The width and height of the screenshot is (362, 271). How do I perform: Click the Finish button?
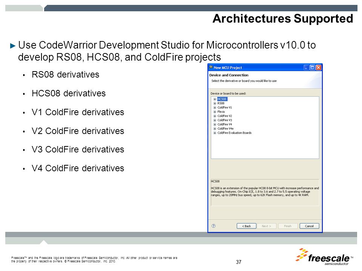pos(288,226)
